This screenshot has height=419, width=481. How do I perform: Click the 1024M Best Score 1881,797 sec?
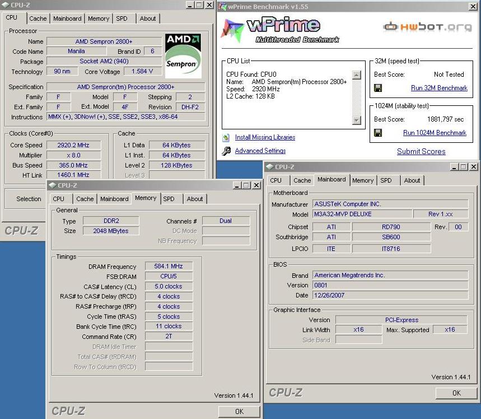pos(445,119)
